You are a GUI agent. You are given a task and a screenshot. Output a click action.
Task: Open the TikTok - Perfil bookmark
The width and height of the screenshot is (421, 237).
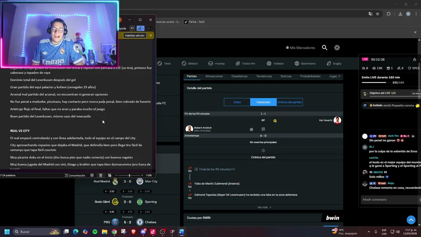click(194, 22)
